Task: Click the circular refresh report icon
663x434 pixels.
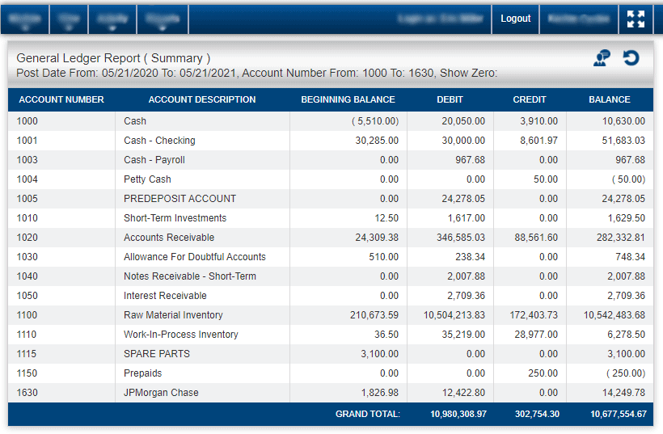Action: 631,58
